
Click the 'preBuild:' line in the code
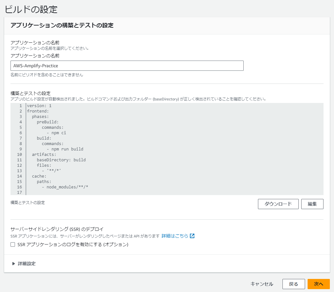tap(48, 122)
